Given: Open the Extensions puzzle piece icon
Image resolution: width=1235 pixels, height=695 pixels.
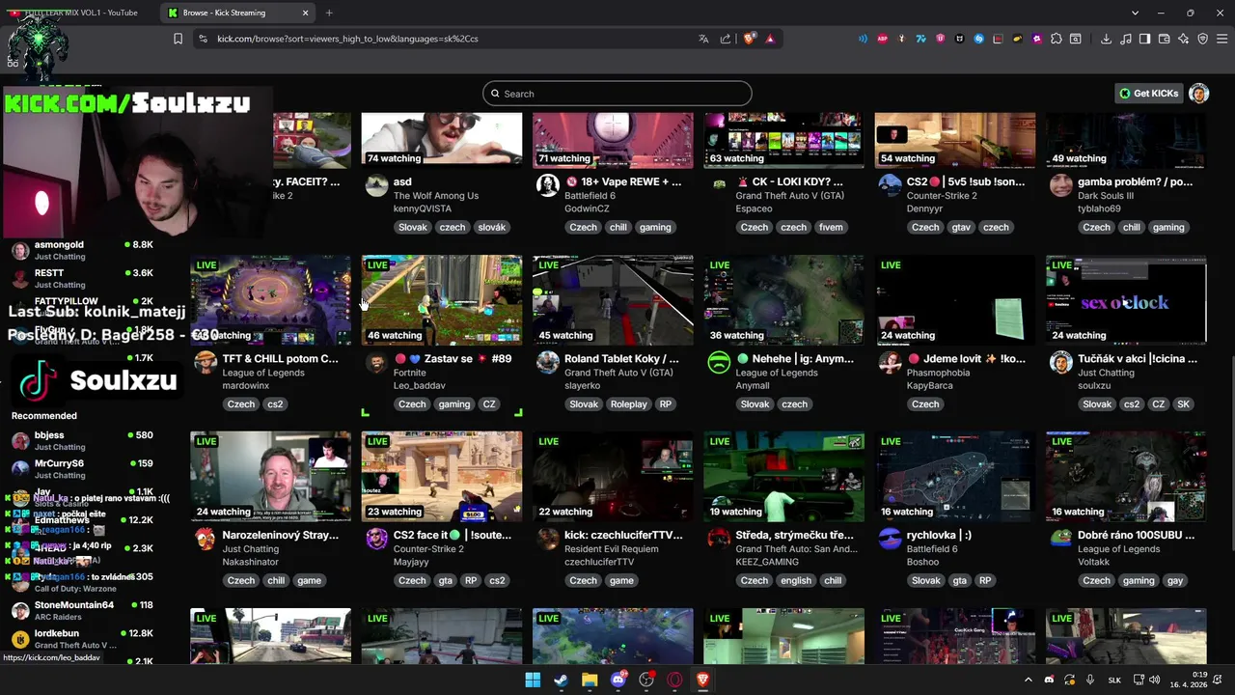Looking at the screenshot, I should click(1057, 39).
